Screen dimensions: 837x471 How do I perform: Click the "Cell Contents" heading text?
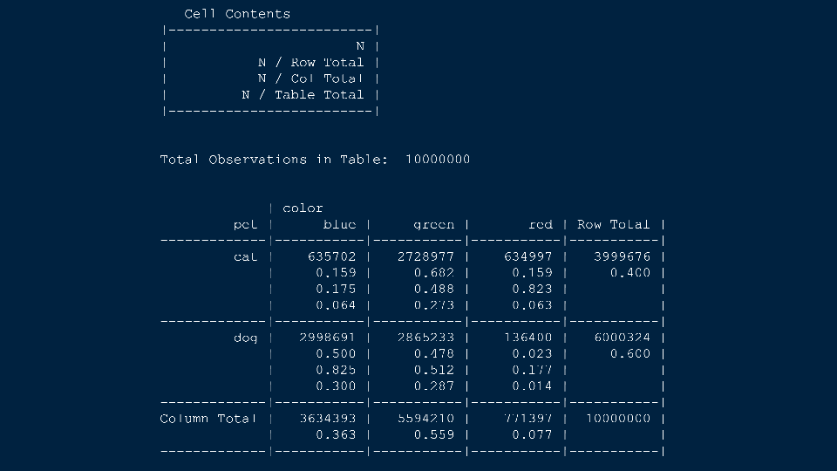pos(237,14)
